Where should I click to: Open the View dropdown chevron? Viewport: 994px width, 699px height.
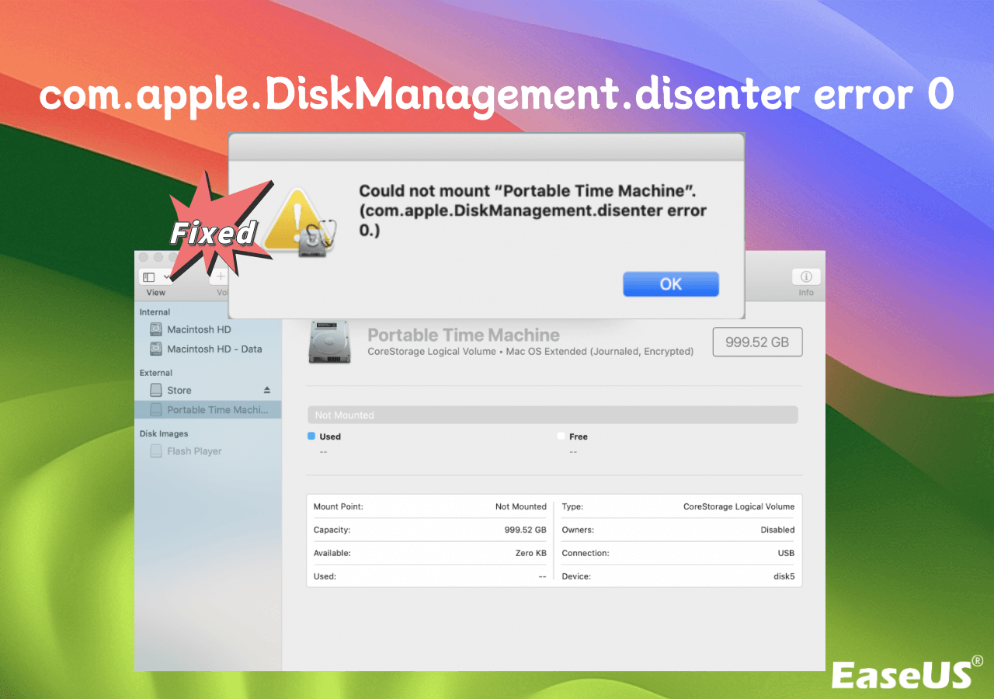pos(168,276)
